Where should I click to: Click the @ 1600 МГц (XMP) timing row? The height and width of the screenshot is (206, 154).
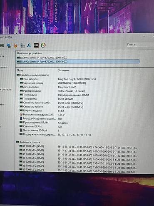pos(79,146)
